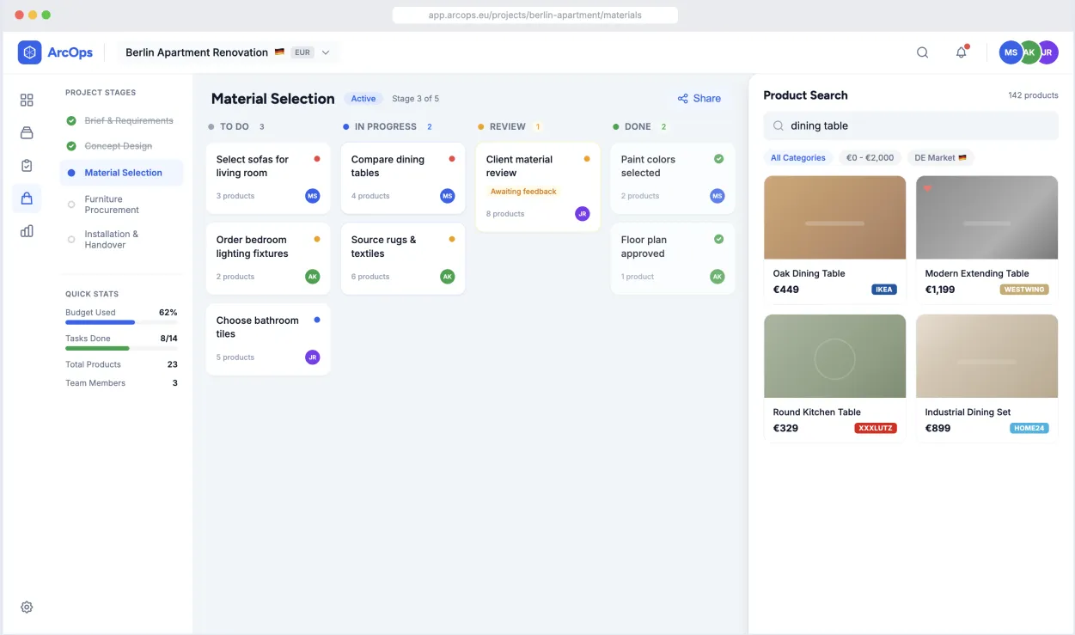Click the notification bell icon
Viewport: 1075px width, 635px height.
click(961, 52)
